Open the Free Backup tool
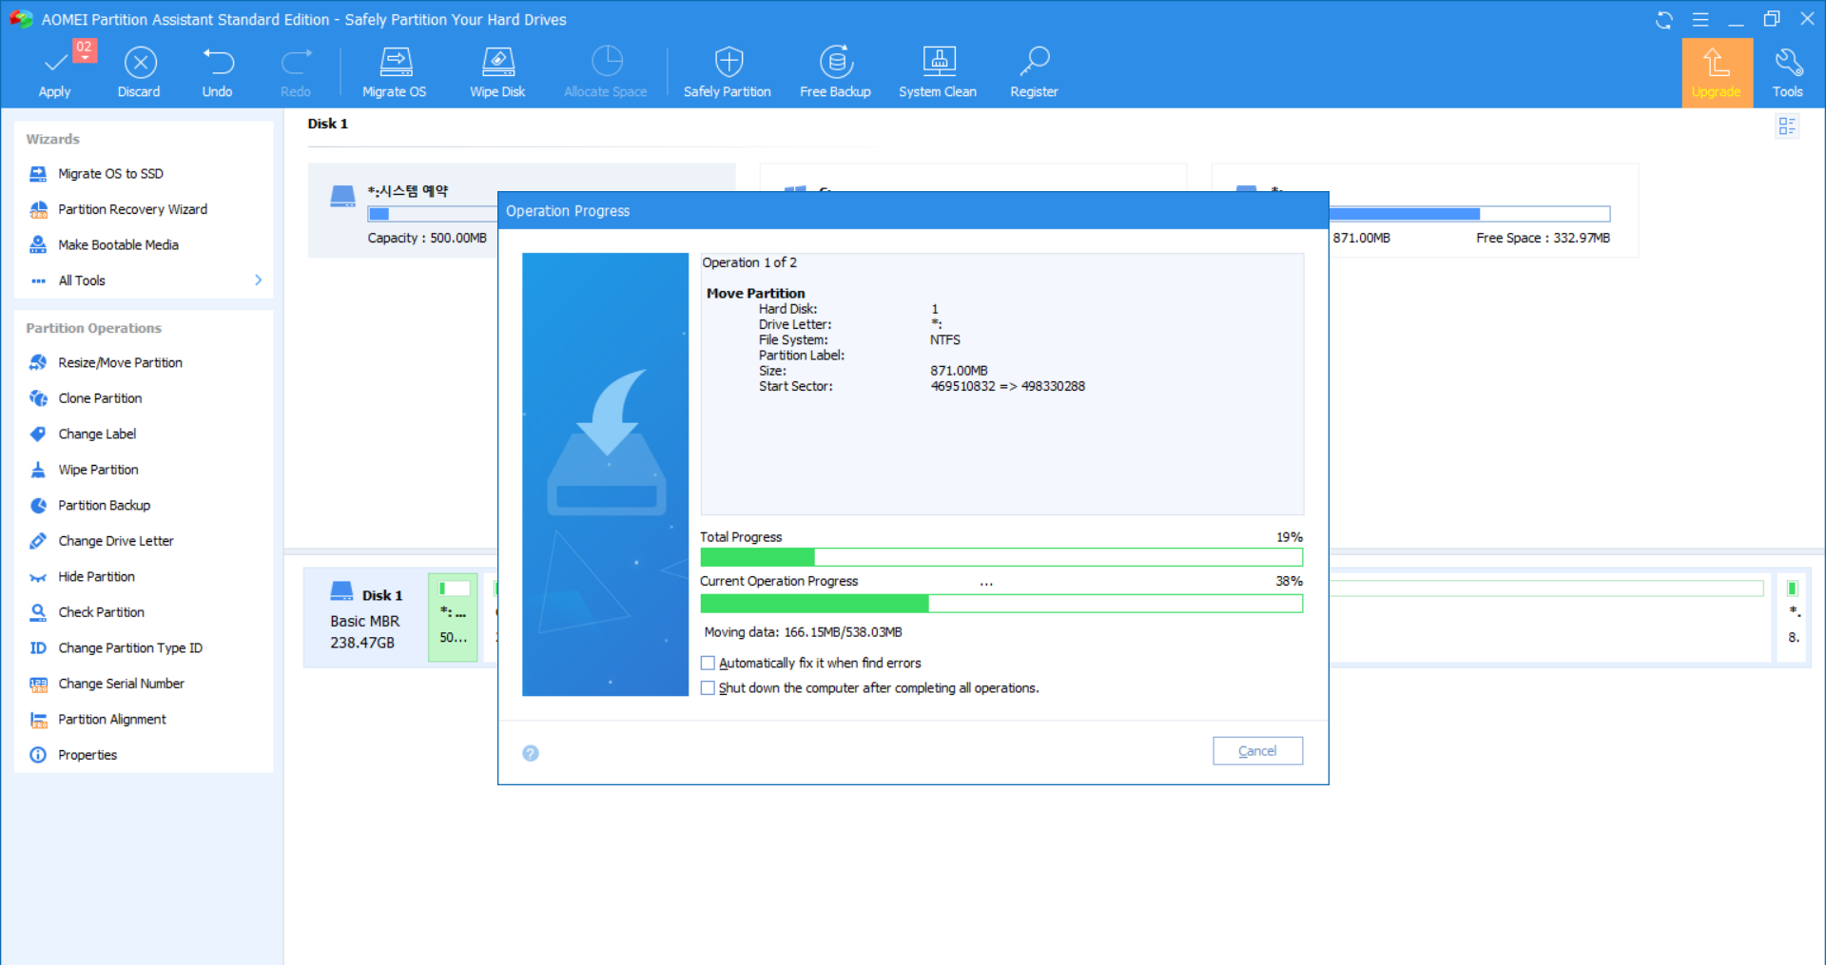 pyautogui.click(x=836, y=72)
